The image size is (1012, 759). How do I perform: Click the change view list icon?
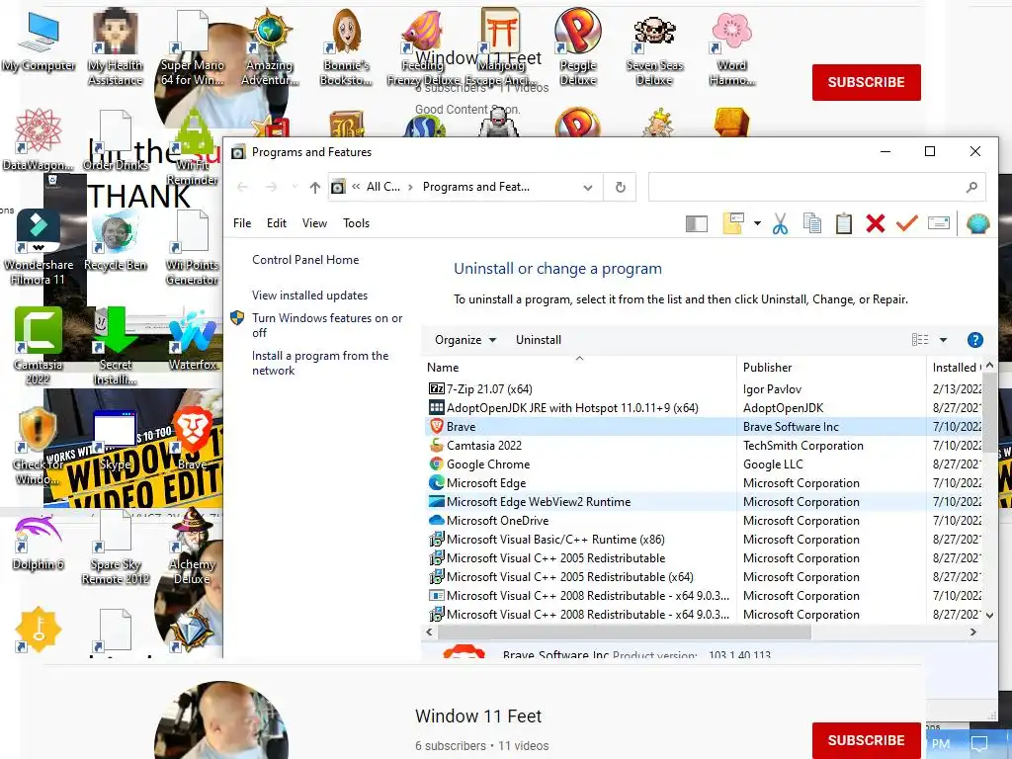coord(920,340)
